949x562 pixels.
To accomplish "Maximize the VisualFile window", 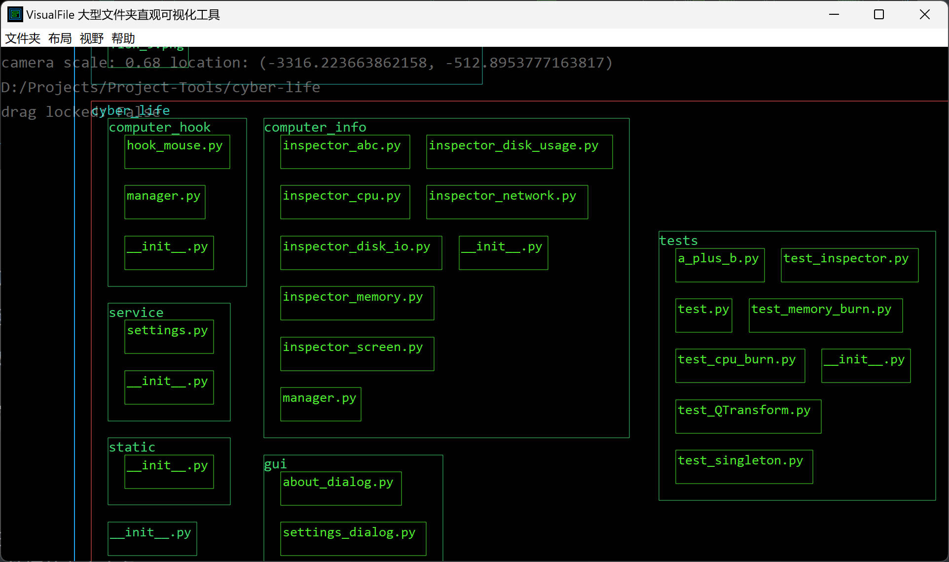I will coord(878,14).
